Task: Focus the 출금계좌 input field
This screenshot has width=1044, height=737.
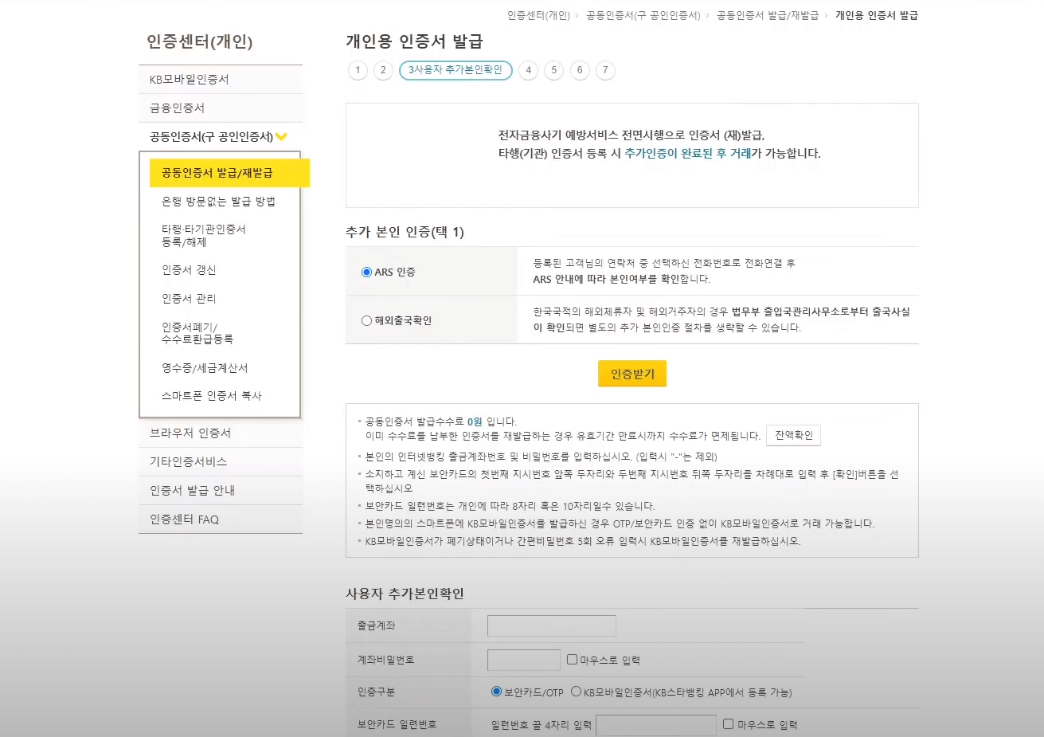Action: point(552,625)
